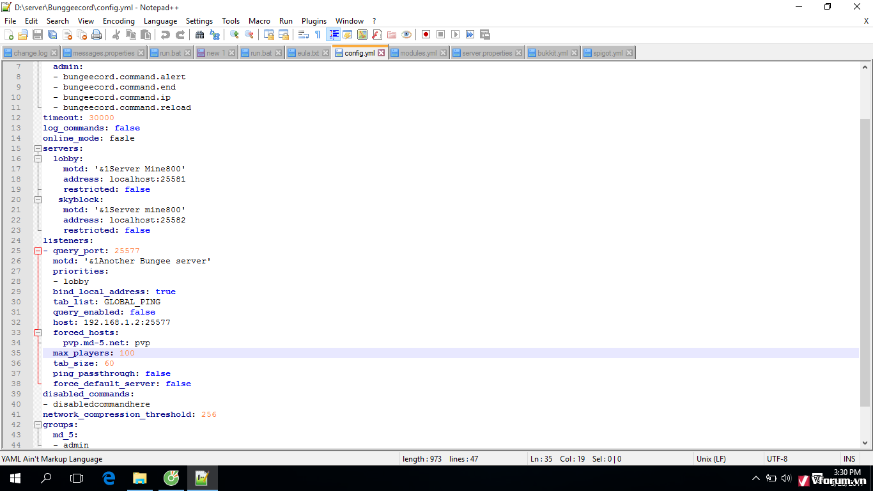
Task: Collapse the forced_hosts fold marker
Action: (38, 332)
